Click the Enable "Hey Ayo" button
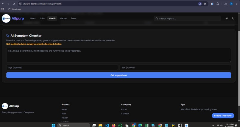The image size is (240, 127). 223,115
